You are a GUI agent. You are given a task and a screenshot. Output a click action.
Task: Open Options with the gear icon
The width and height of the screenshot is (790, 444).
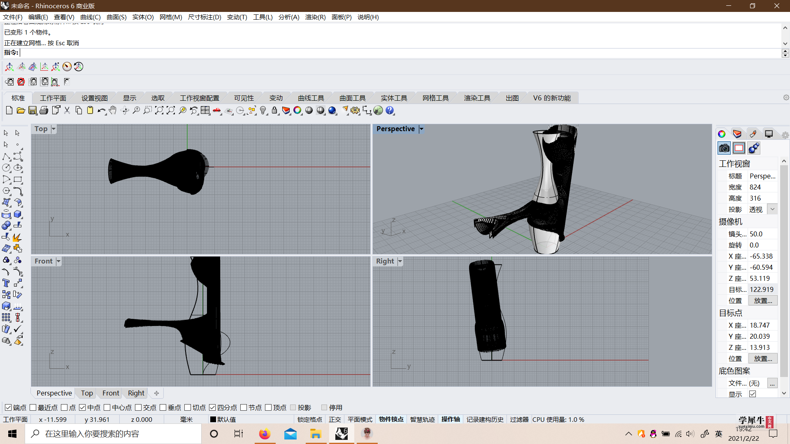tap(355, 110)
